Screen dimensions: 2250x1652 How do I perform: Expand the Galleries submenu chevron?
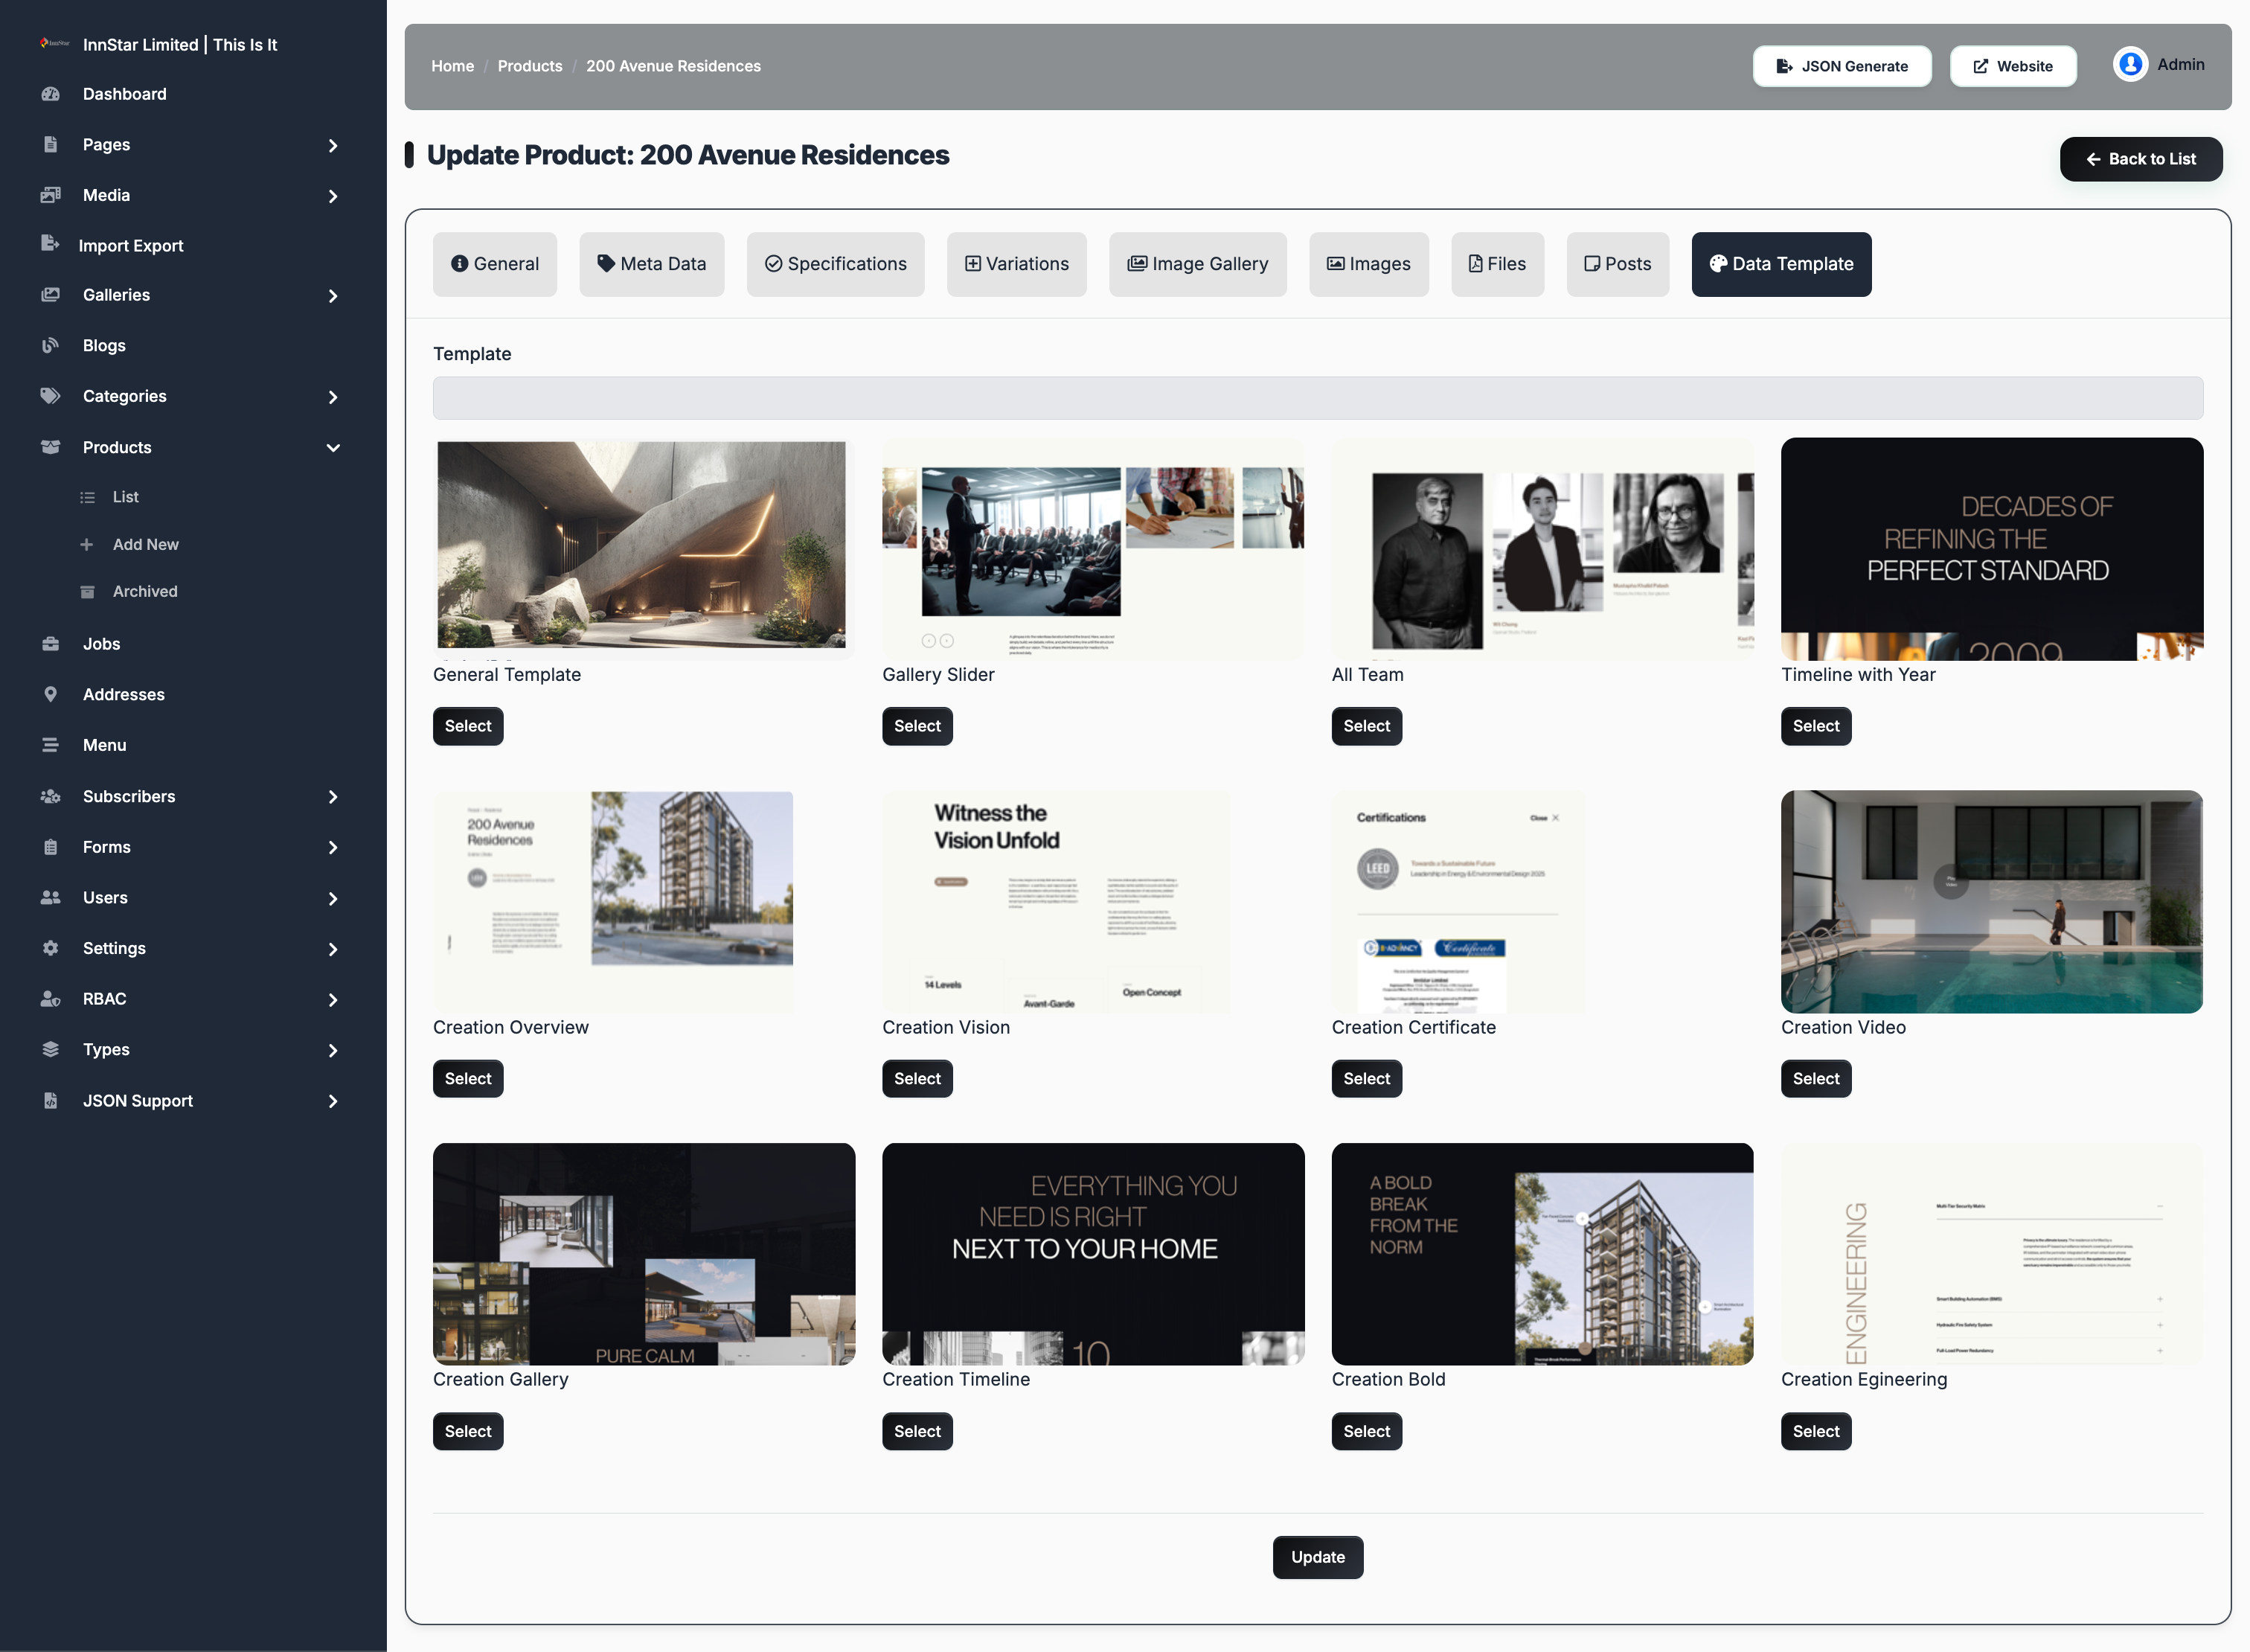pyautogui.click(x=333, y=296)
